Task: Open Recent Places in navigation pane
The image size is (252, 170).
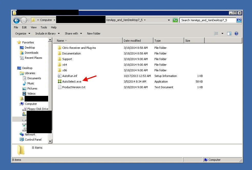Action: click(34, 58)
